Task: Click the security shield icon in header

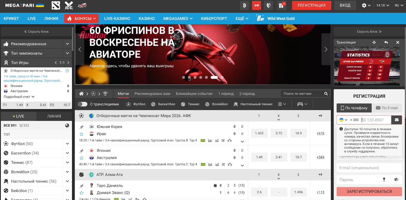Action: [268, 5]
